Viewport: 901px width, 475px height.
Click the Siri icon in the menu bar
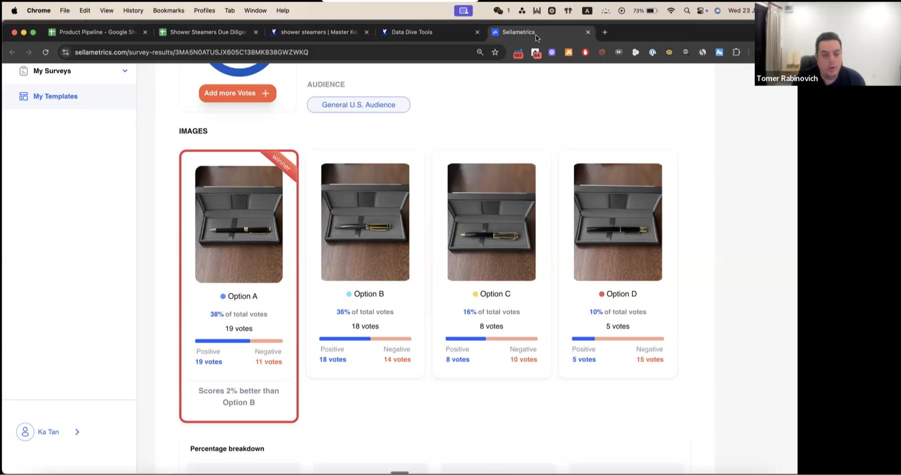pos(717,10)
